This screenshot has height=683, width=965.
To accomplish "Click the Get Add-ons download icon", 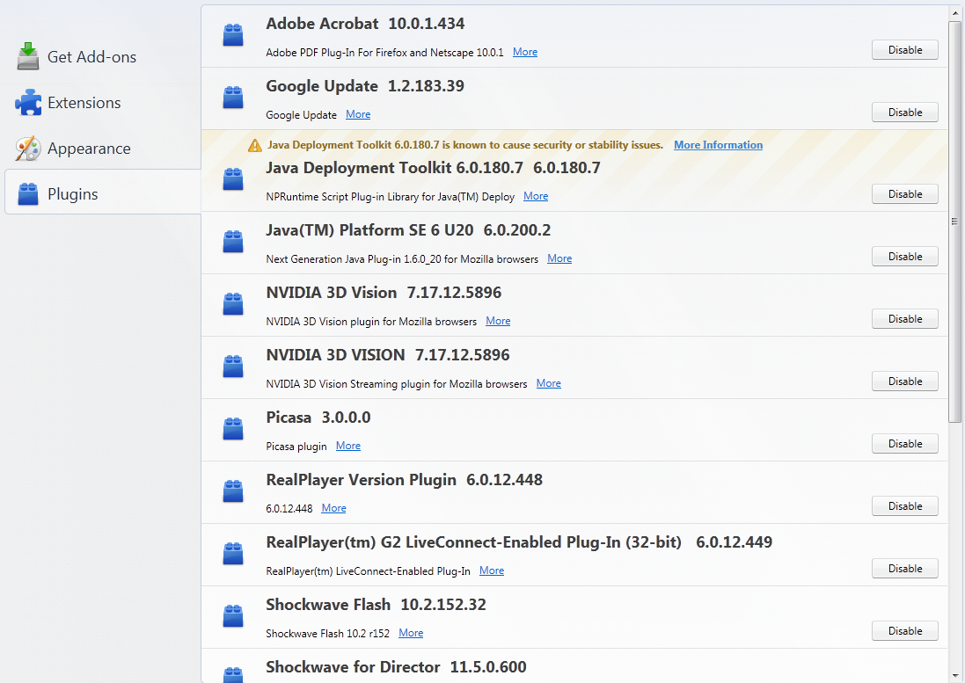I will pos(28,56).
